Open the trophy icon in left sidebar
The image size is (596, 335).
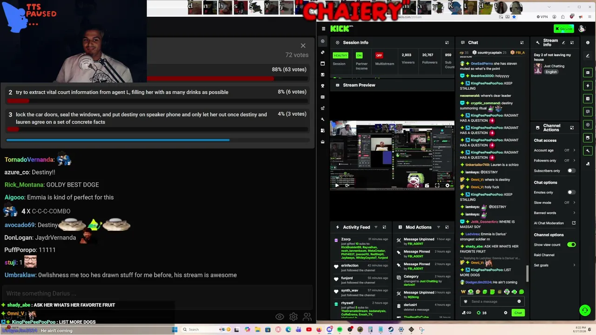pos(323,86)
